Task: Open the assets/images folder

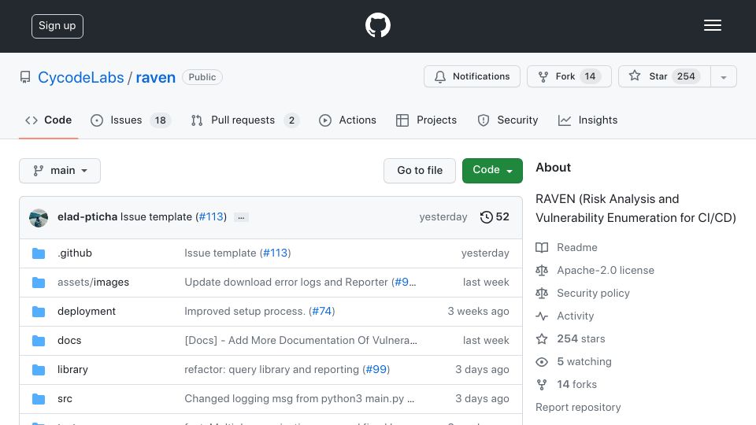Action: click(x=93, y=282)
